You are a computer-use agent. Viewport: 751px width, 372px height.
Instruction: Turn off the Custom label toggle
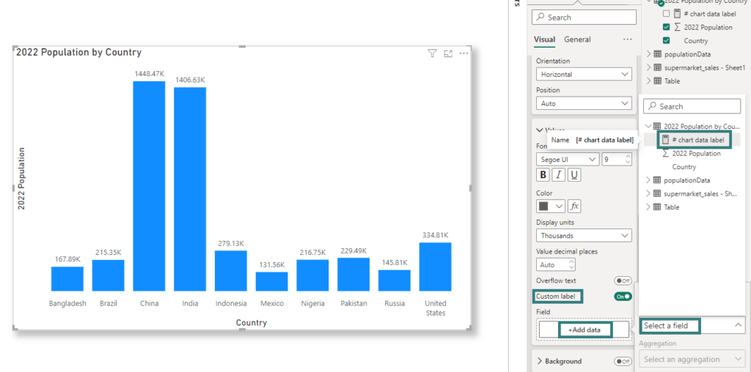tap(623, 297)
